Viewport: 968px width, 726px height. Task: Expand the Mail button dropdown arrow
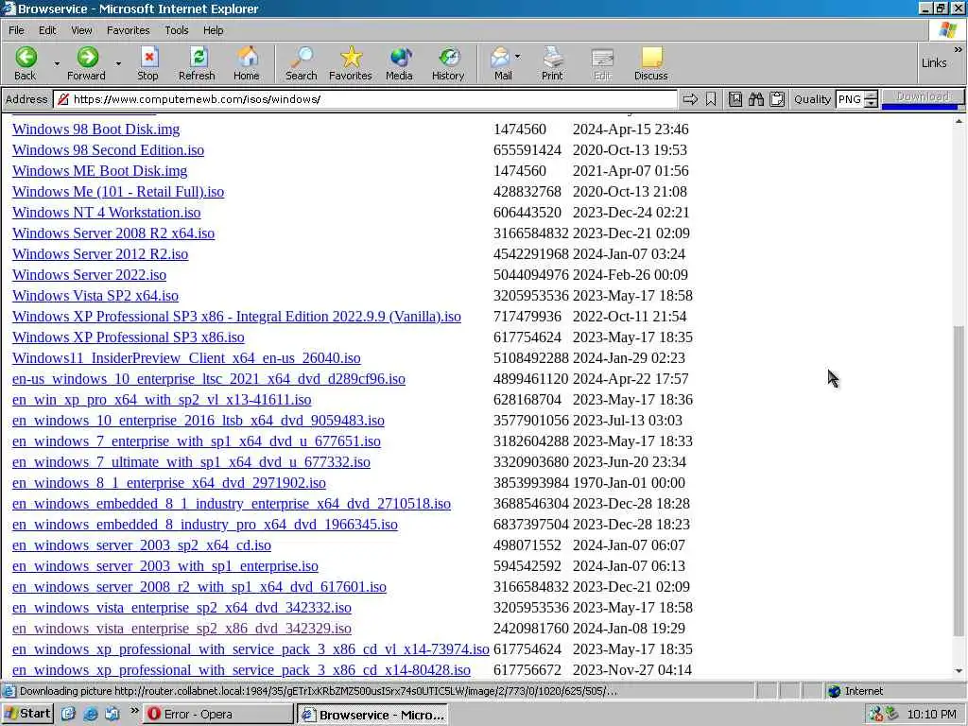(x=517, y=56)
